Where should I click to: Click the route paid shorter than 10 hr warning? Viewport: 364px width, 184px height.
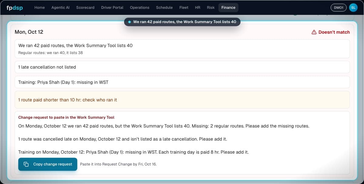(182, 100)
